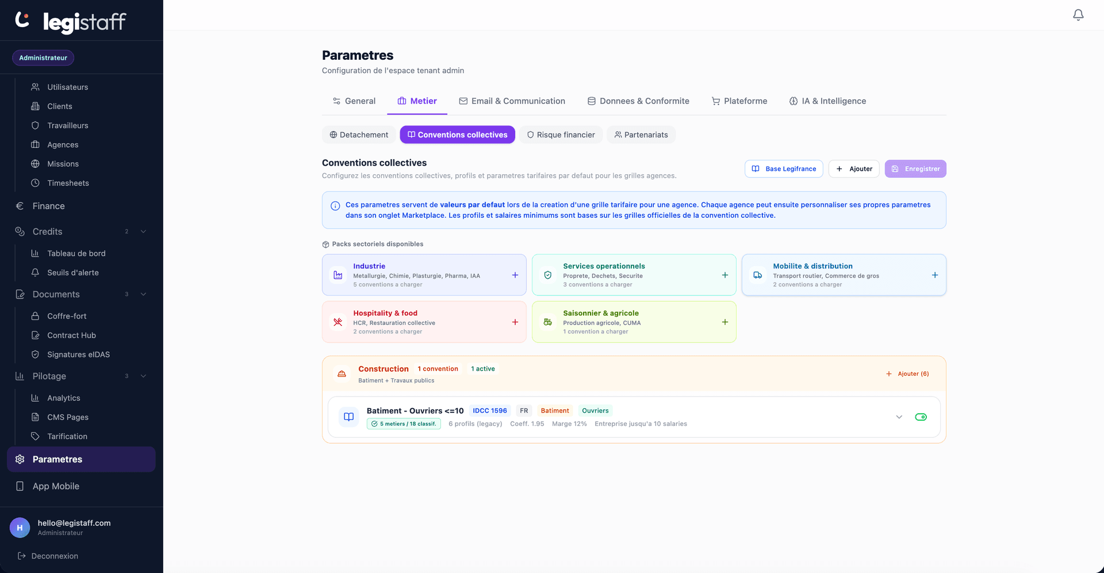Screen dimensions: 1104x573
Task: Click the 5 metiers / 18 classif. badge
Action: click(404, 424)
